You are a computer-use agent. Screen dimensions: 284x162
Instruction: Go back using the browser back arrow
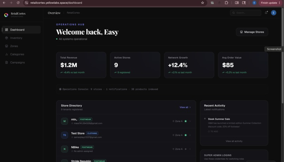coord(4,3)
